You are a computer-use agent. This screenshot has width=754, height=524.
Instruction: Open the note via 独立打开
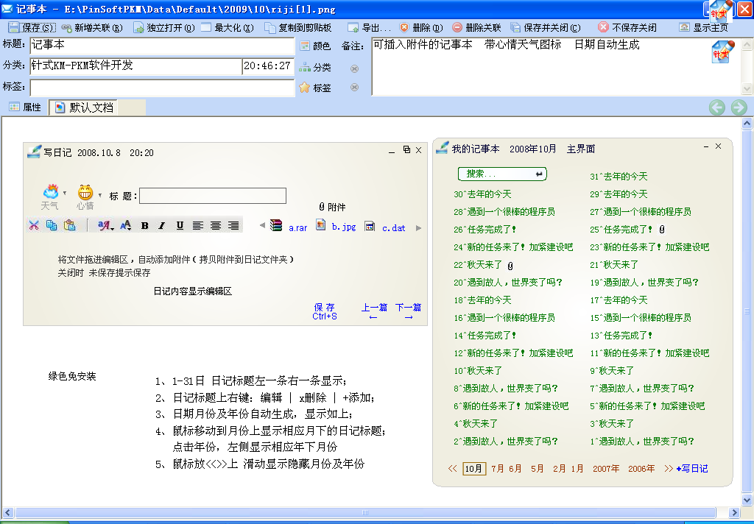tap(163, 27)
